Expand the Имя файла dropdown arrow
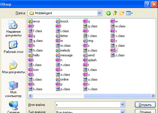The width and height of the screenshot is (158, 113). click(122, 104)
